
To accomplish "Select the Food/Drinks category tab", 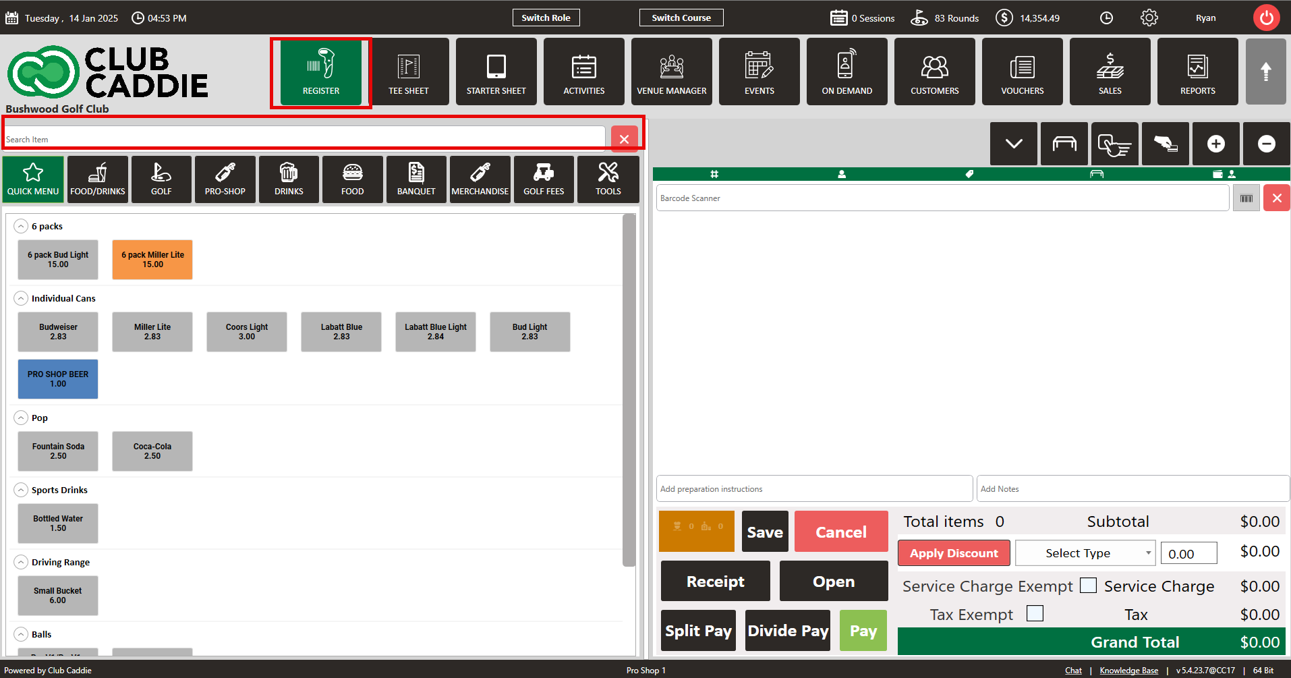I will coord(98,179).
